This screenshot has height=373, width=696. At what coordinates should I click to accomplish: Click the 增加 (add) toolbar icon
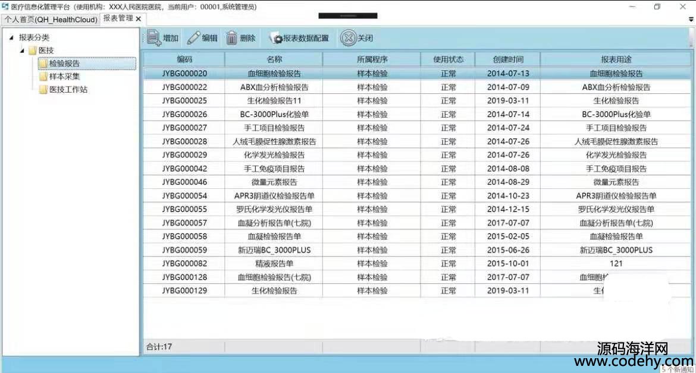click(x=154, y=38)
